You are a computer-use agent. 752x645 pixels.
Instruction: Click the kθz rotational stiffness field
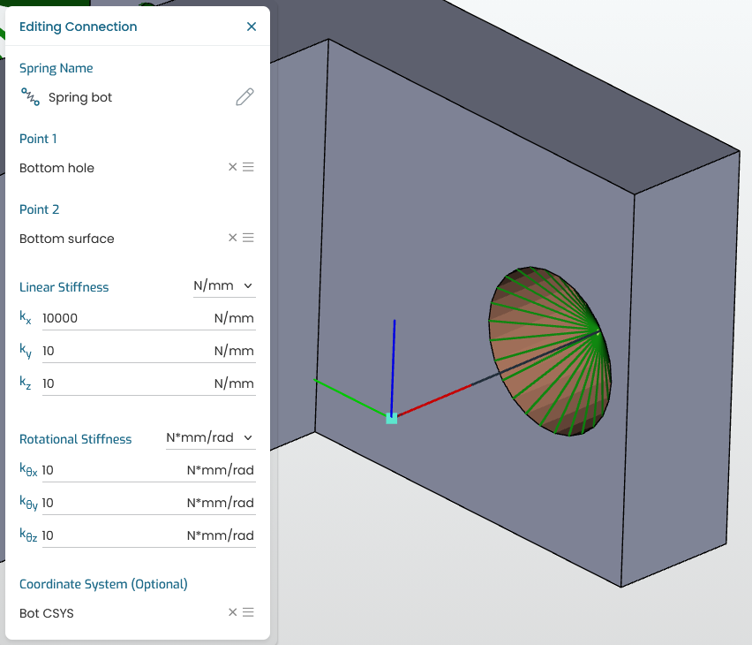click(148, 535)
